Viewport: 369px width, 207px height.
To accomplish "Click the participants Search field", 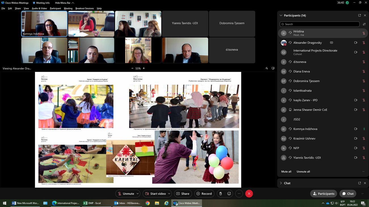I will (x=320, y=24).
